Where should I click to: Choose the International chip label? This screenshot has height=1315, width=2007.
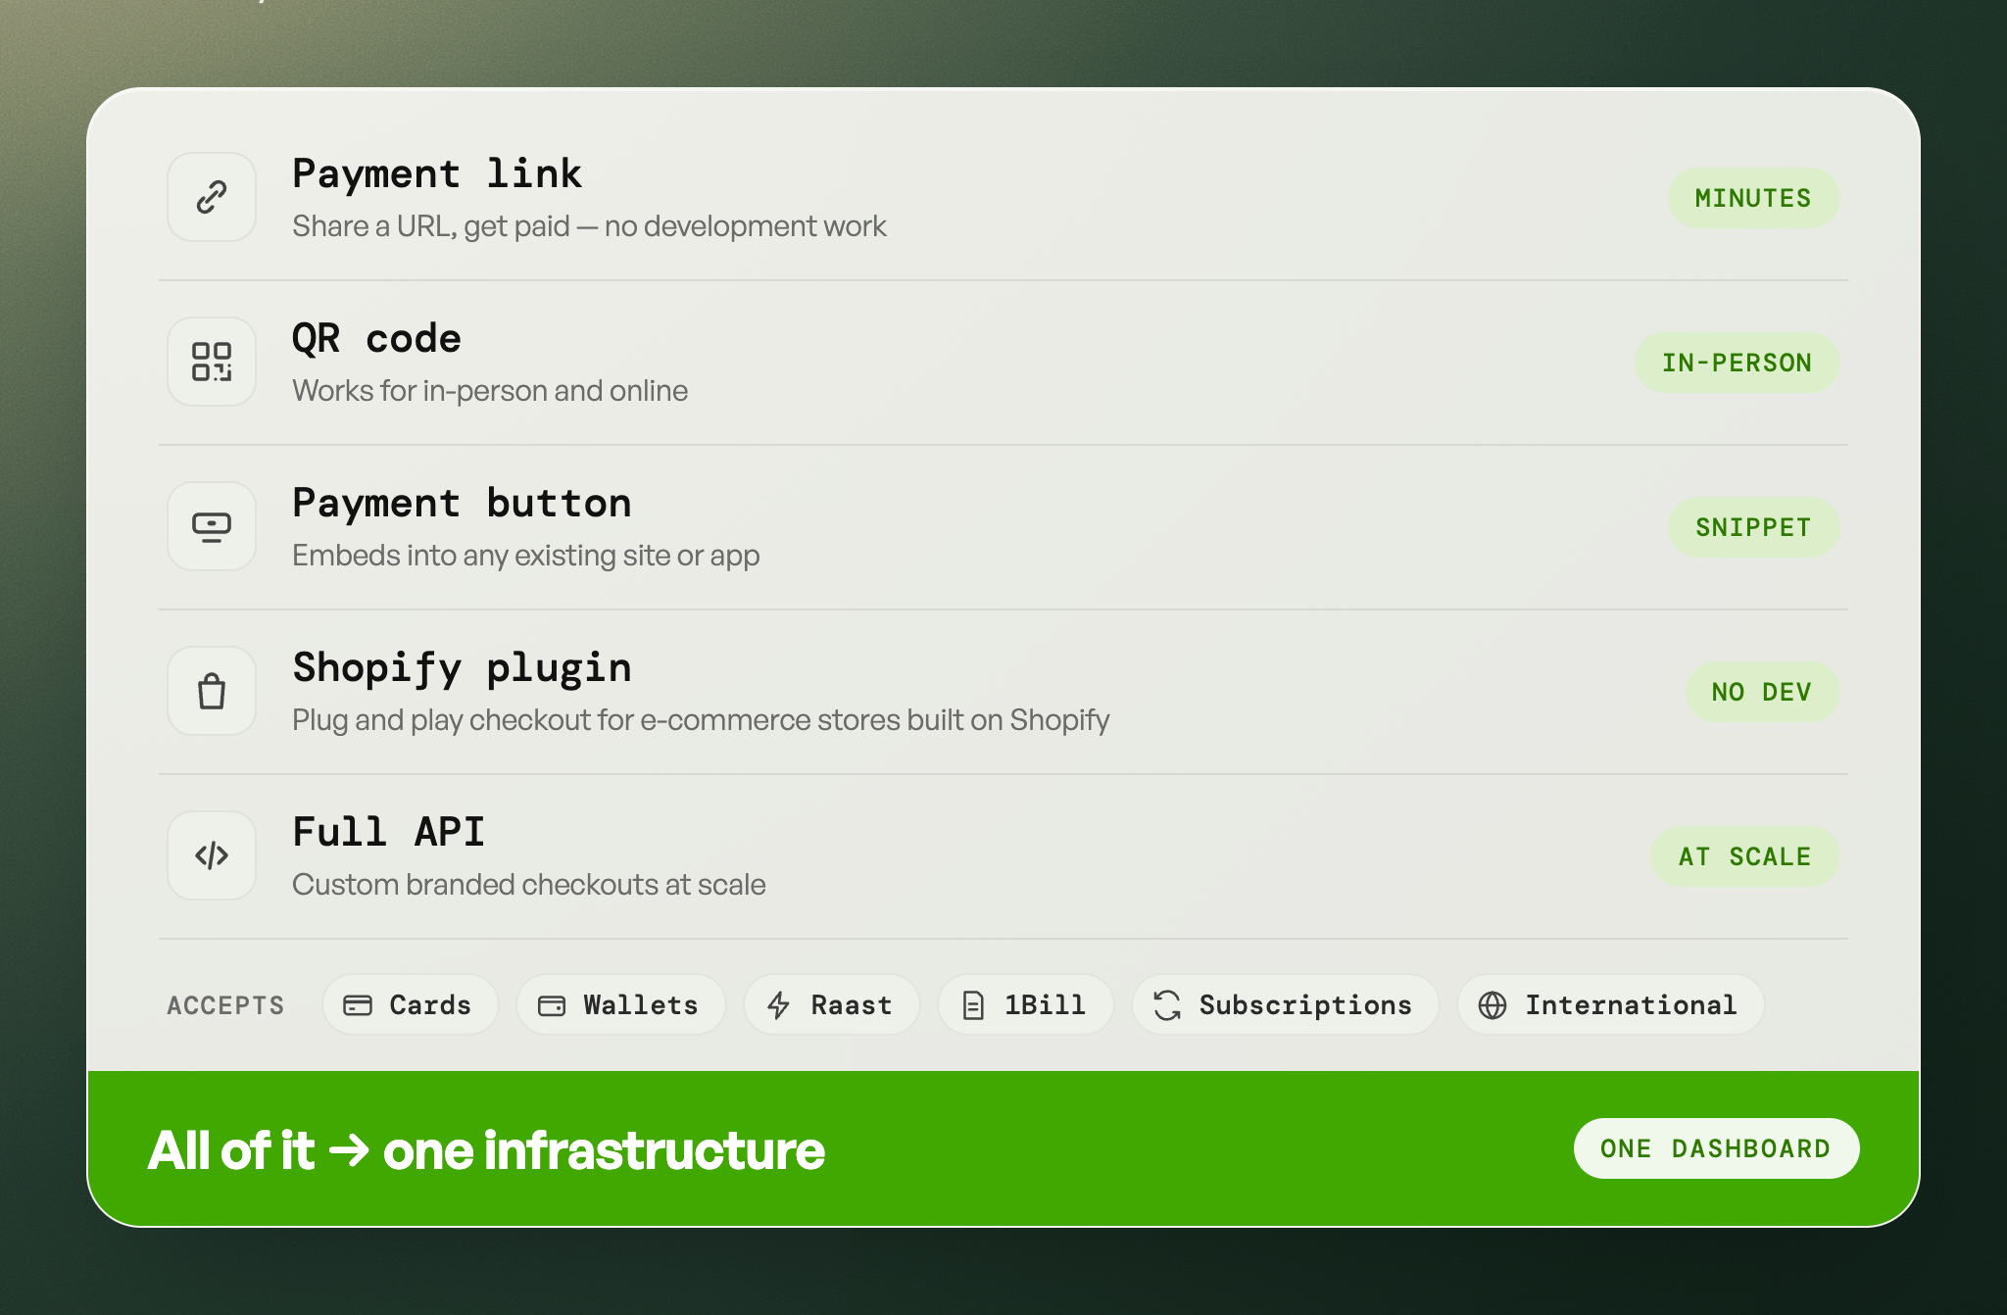click(x=1631, y=1005)
